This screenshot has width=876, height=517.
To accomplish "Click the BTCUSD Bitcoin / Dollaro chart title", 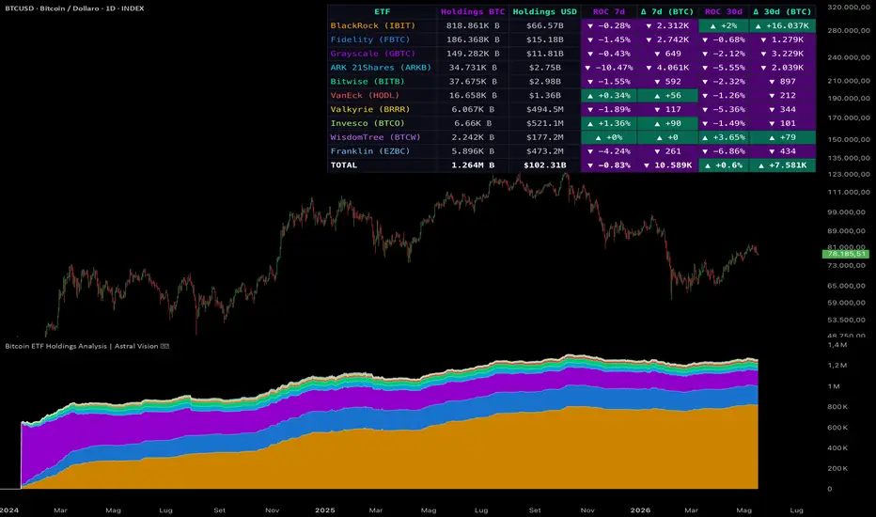I will (74, 8).
